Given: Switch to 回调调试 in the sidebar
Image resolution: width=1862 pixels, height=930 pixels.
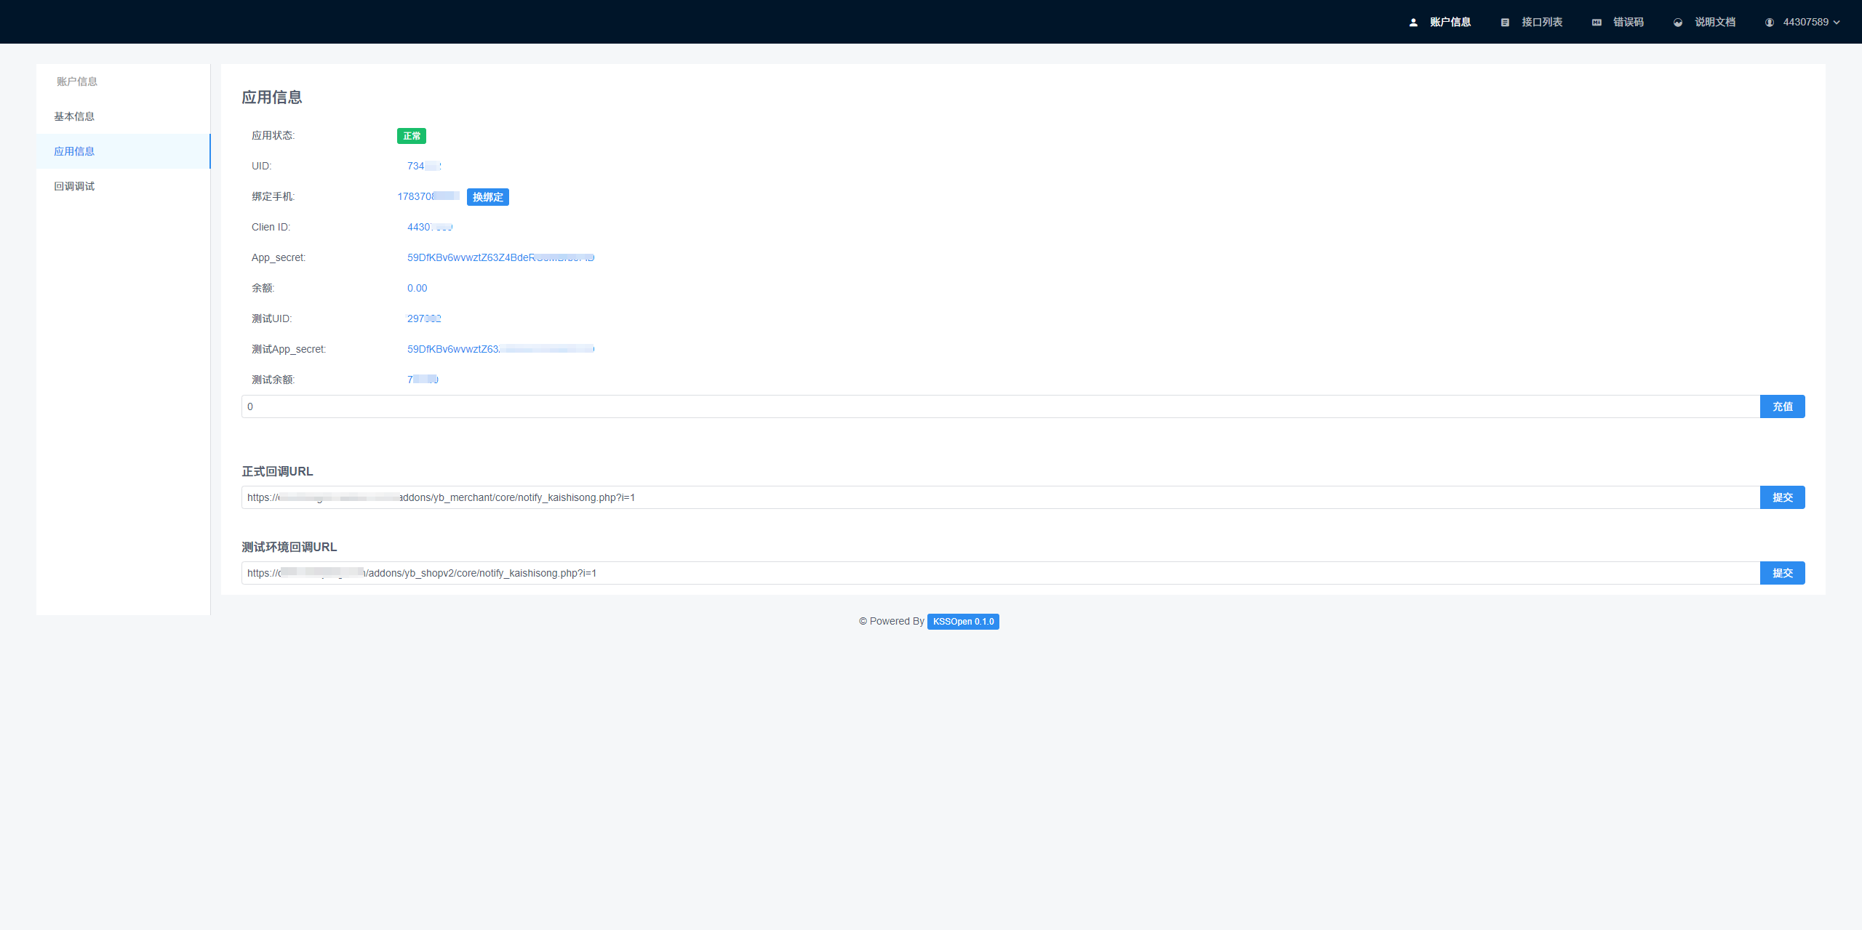Looking at the screenshot, I should pyautogui.click(x=74, y=186).
